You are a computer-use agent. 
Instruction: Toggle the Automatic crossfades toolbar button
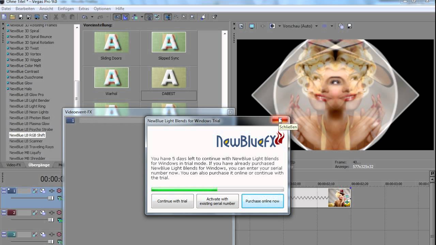coord(125,17)
